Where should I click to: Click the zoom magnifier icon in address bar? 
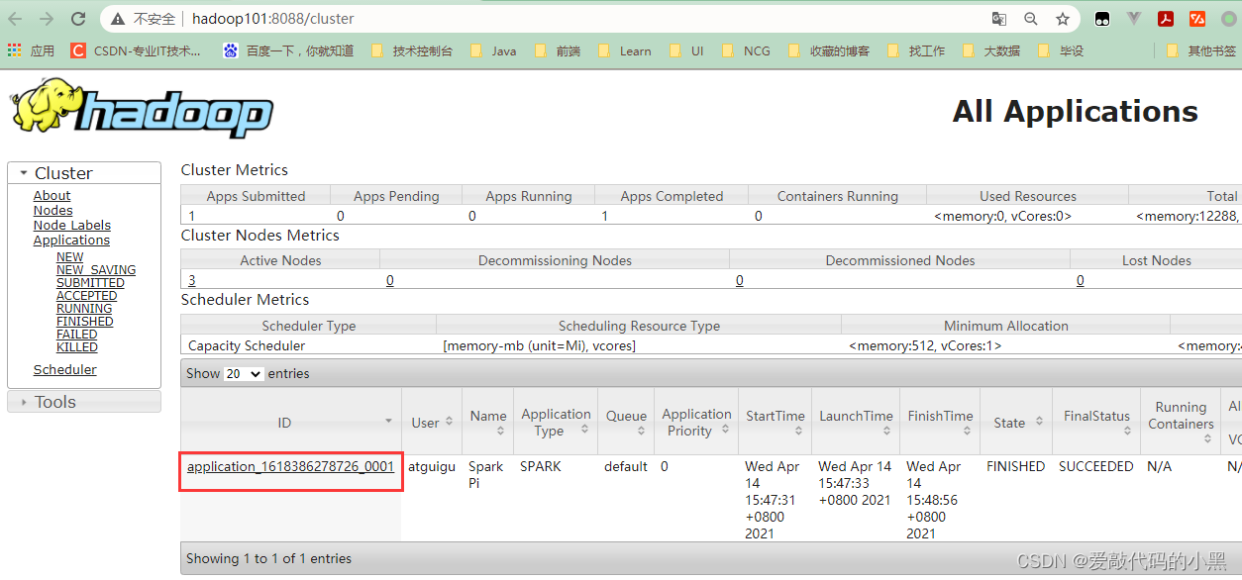tap(1031, 19)
